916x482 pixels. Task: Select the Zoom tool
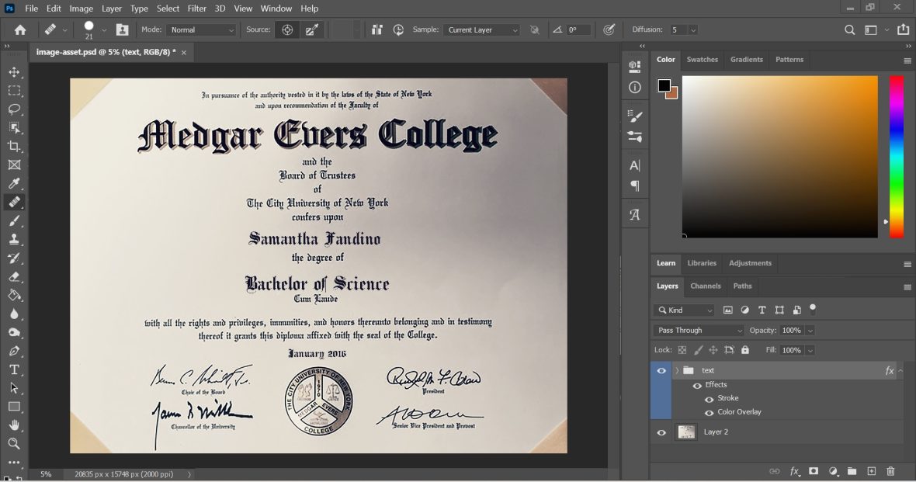point(14,443)
